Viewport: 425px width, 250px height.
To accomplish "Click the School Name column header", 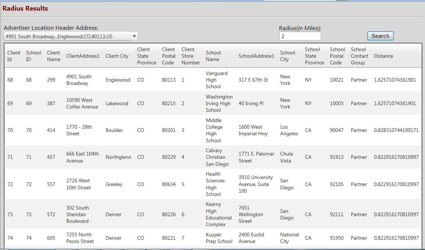I will 213,56.
